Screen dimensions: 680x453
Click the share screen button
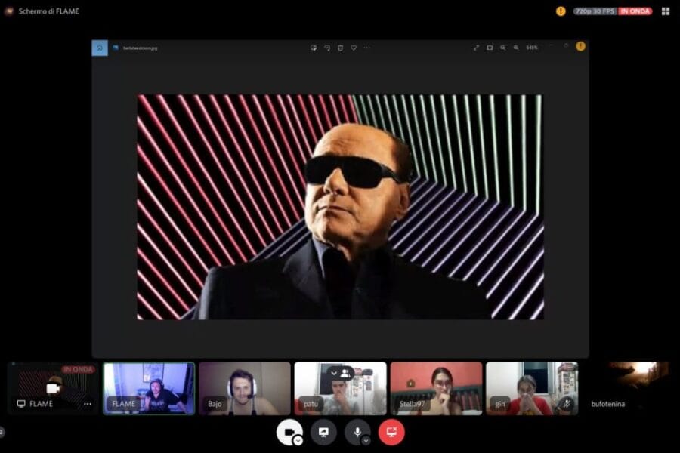pos(323,432)
